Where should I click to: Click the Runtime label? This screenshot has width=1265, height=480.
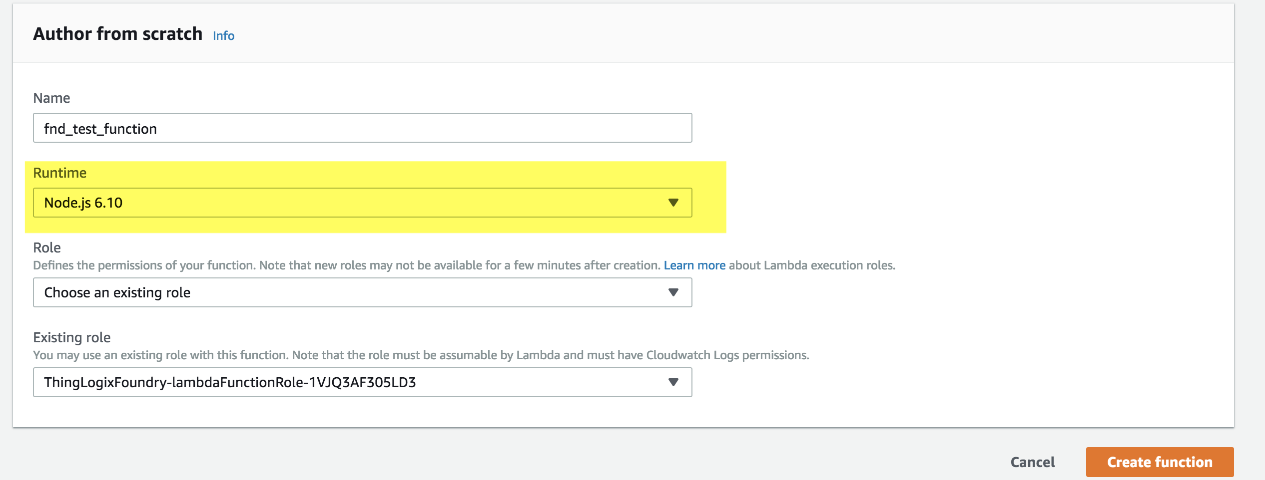tap(59, 173)
